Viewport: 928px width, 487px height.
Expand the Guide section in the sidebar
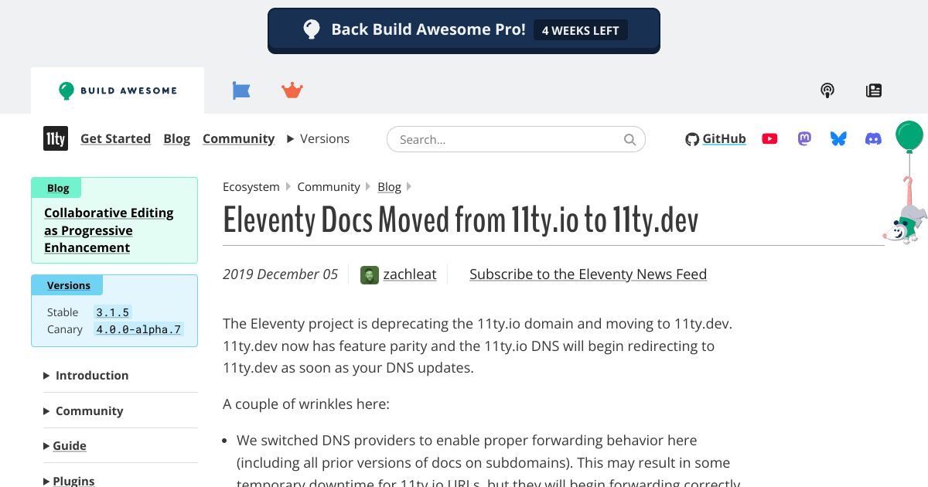69,445
